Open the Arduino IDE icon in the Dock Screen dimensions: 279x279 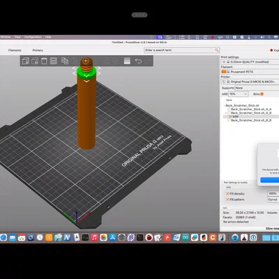point(186,238)
